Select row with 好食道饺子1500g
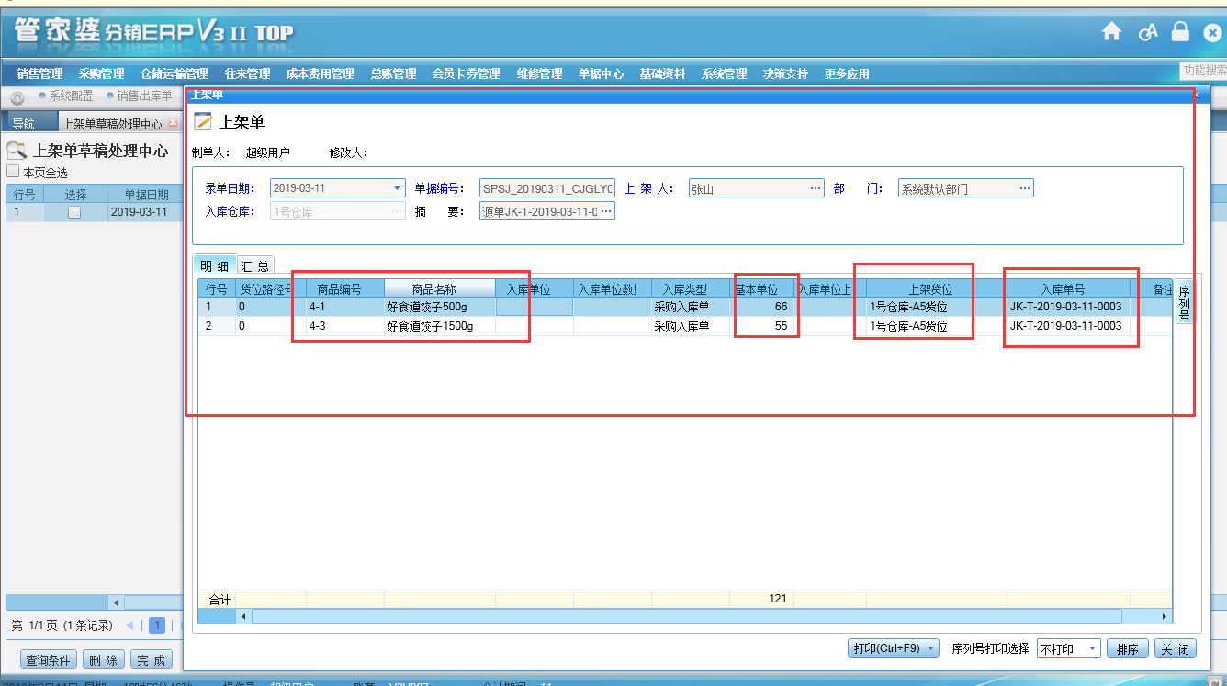This screenshot has width=1227, height=686. (x=684, y=326)
